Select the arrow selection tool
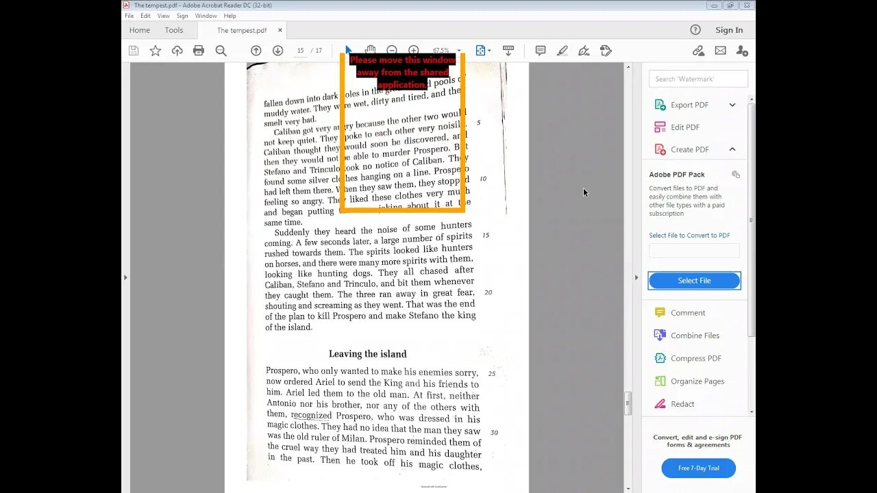The image size is (877, 493). (348, 49)
